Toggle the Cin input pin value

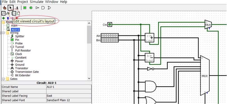click(x=110, y=25)
